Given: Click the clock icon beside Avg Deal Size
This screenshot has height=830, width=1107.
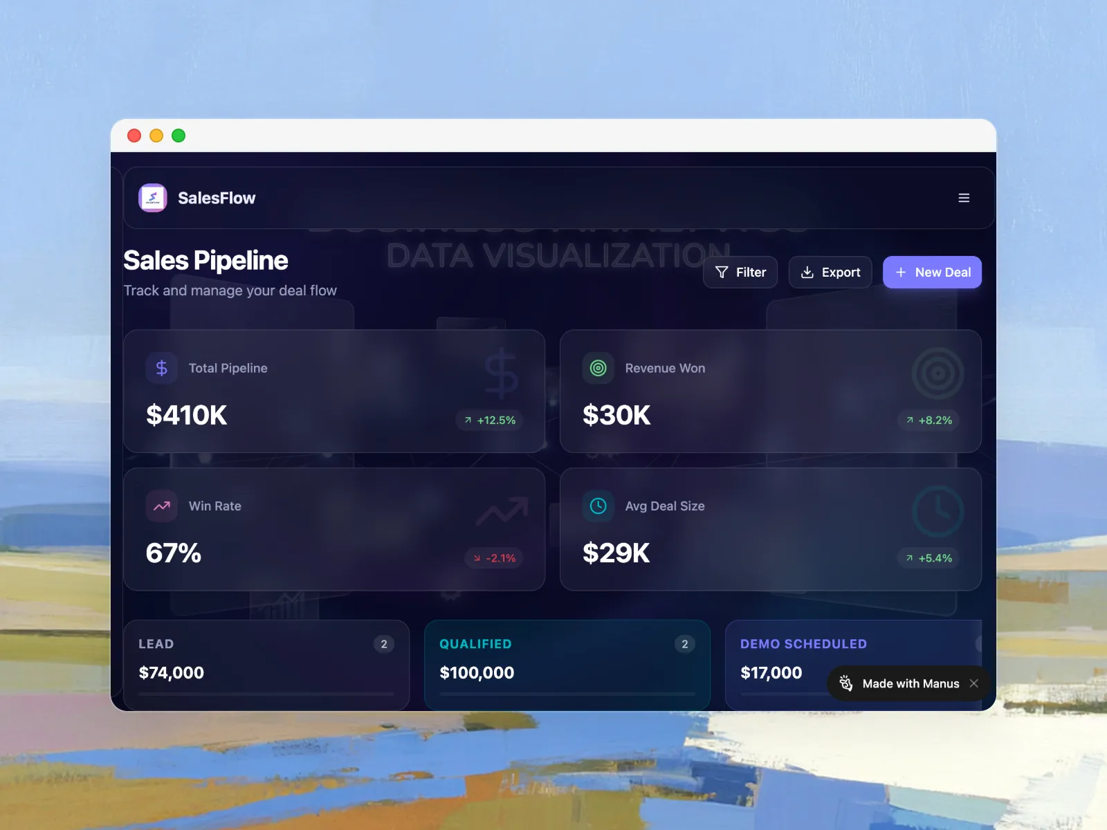Looking at the screenshot, I should tap(598, 506).
